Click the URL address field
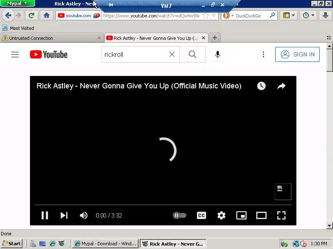 (x=151, y=16)
